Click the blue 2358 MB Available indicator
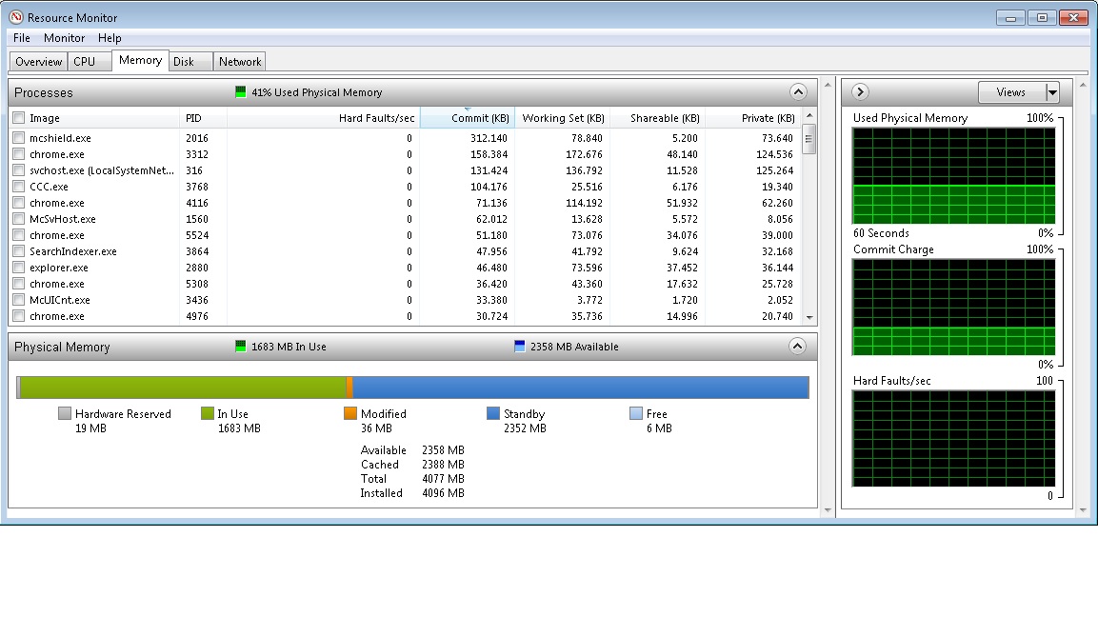 coord(520,346)
